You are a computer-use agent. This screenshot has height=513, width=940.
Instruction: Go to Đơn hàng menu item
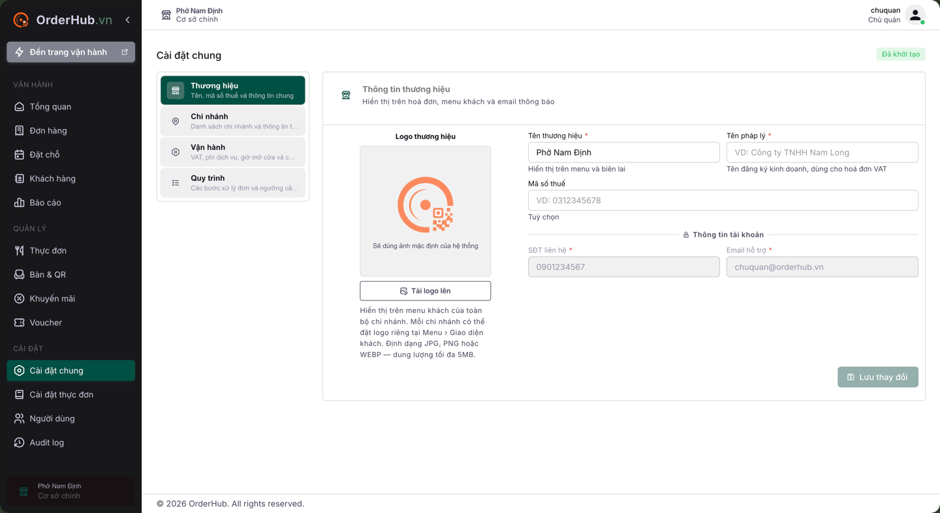[70, 131]
